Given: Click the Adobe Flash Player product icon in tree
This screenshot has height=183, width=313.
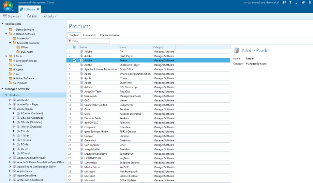Looking at the screenshot, I should tap(14, 104).
